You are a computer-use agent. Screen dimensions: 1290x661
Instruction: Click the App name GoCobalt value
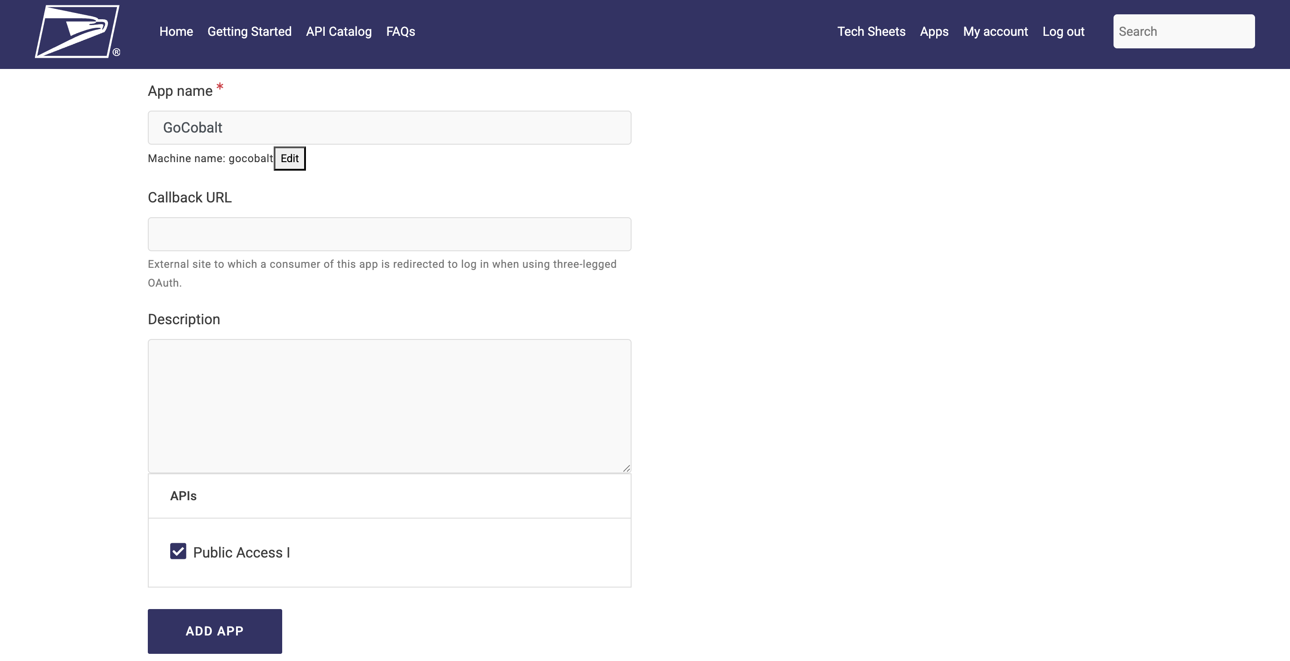tap(193, 127)
